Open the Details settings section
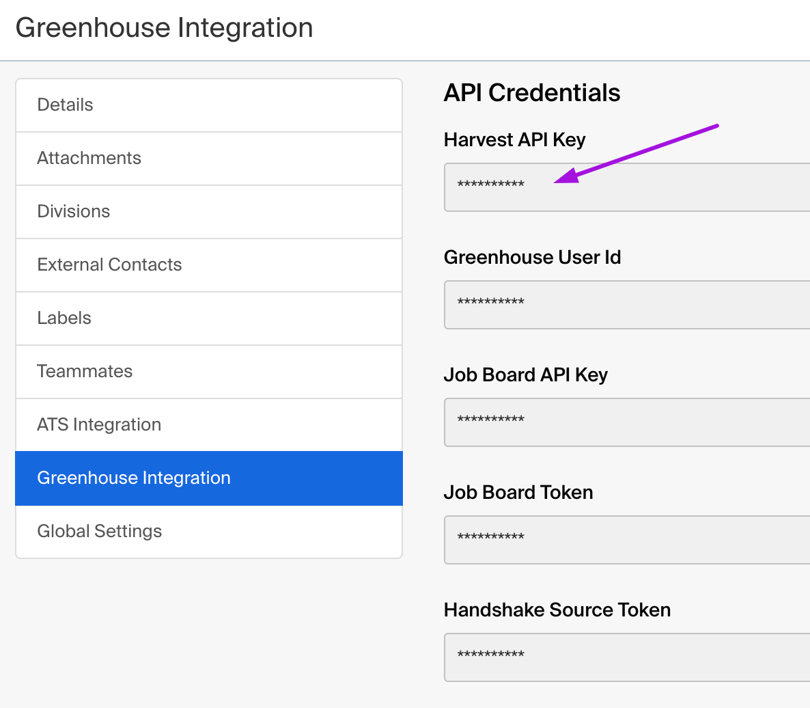The width and height of the screenshot is (810, 708). point(209,105)
